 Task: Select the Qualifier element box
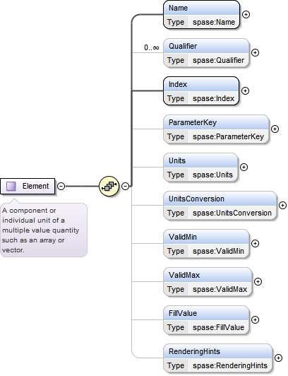click(206, 53)
